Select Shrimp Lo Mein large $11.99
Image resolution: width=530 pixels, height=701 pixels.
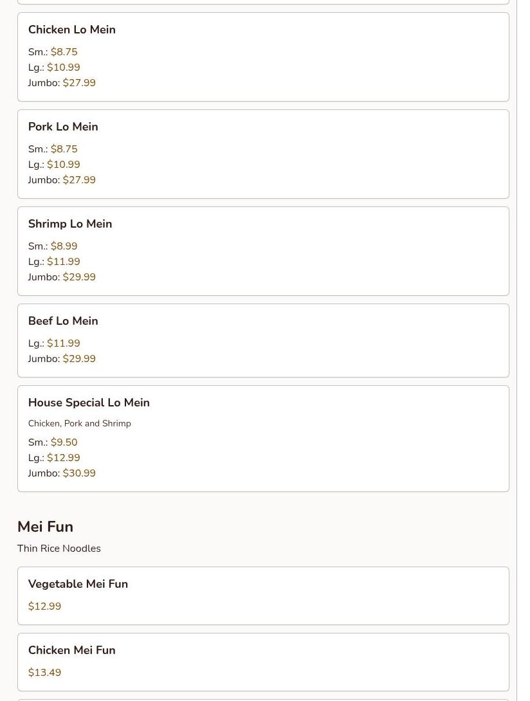63,262
